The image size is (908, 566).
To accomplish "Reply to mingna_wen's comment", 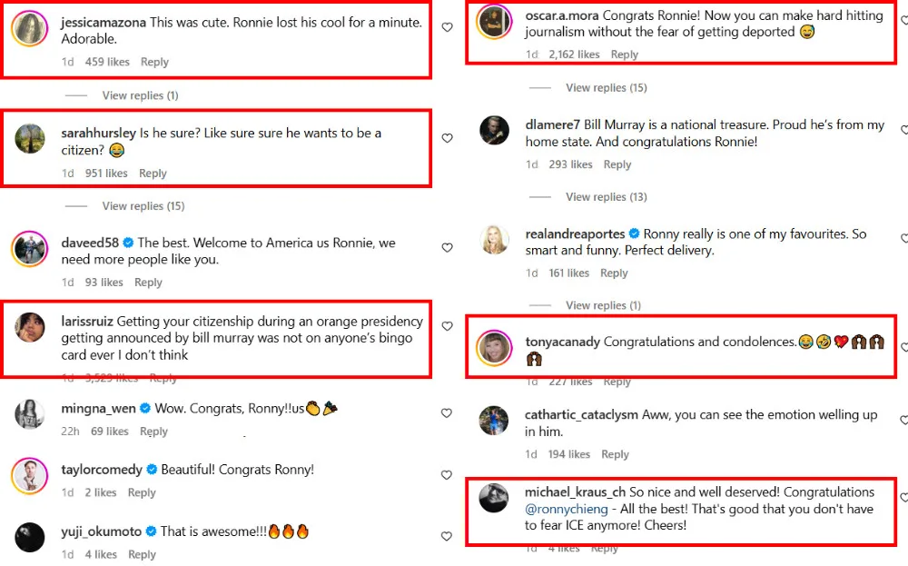I will click(x=153, y=432).
